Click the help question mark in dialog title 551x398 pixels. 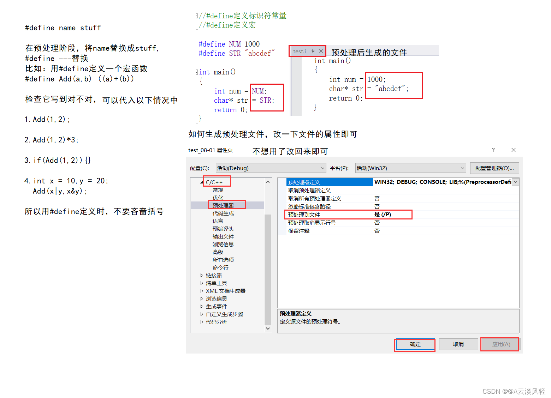coord(493,150)
